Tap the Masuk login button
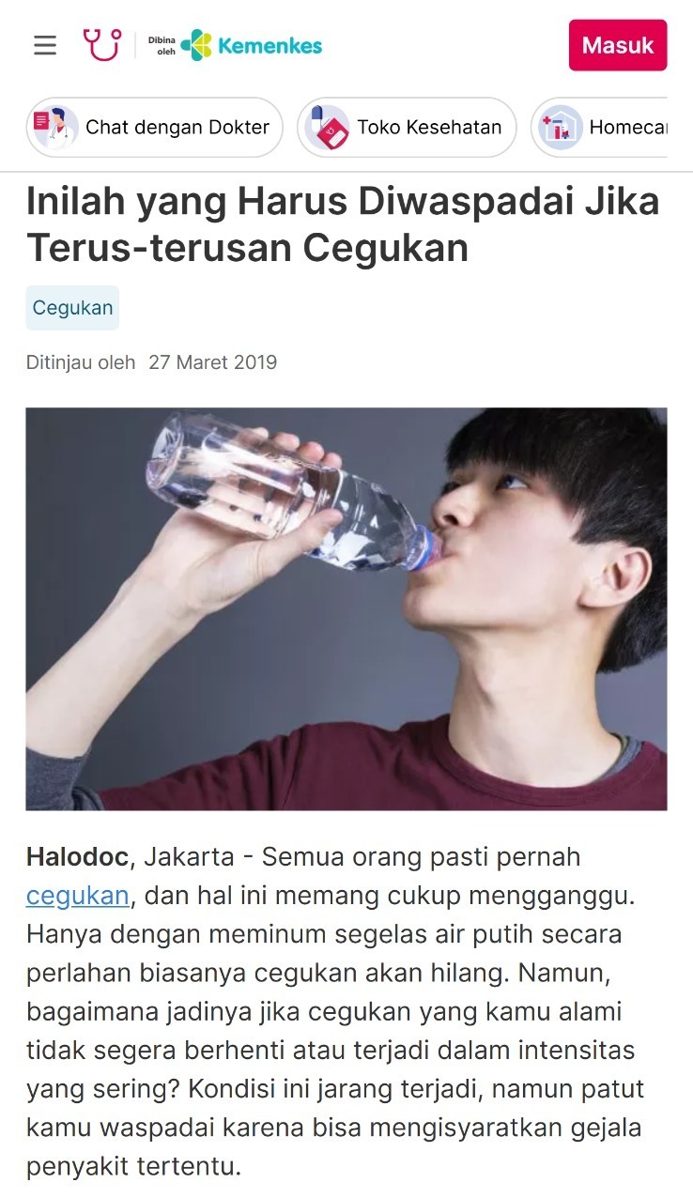693x1198 pixels. (x=618, y=45)
